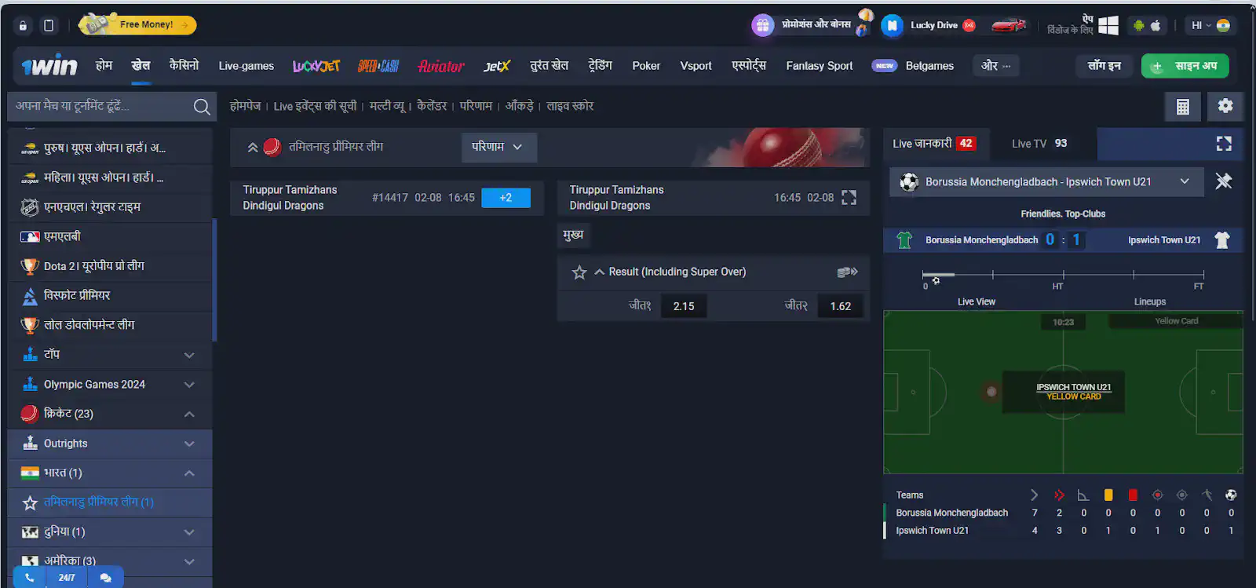Image resolution: width=1256 pixels, height=588 pixels.
Task: Open the Speed & Cash game logo
Action: pos(378,66)
